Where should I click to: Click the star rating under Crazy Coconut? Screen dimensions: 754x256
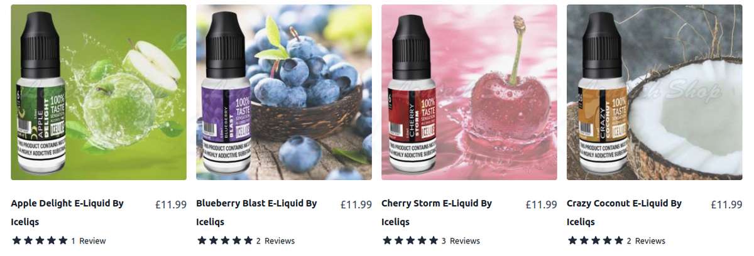[x=596, y=240]
